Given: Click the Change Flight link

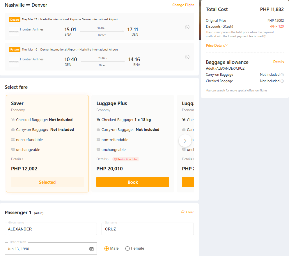Looking at the screenshot, I should pyautogui.click(x=183, y=5).
